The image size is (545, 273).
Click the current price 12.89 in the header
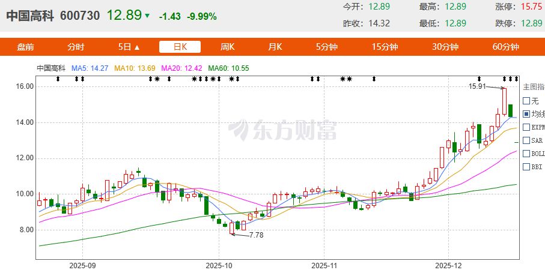coord(124,15)
